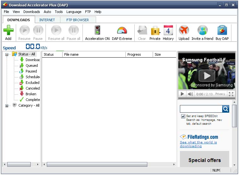
Task: Select the DOWNLOADS tab
Action: 19,20
